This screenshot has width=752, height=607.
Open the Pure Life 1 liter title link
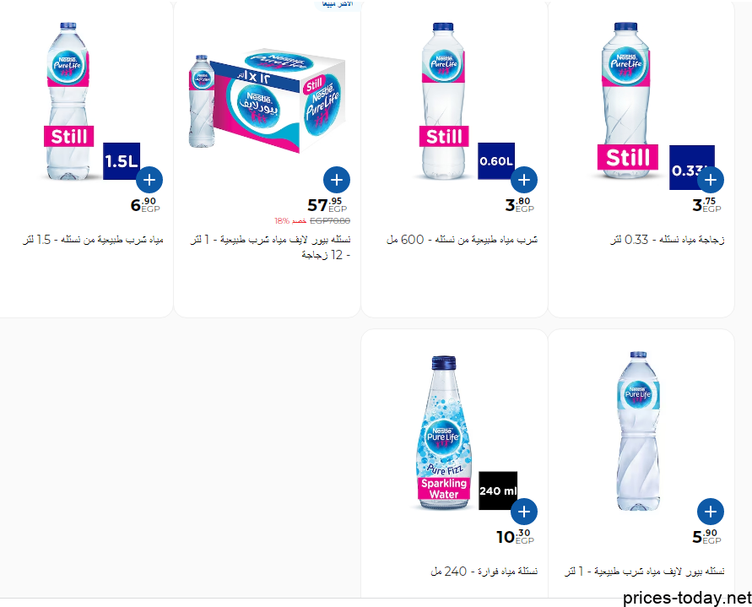(x=645, y=572)
